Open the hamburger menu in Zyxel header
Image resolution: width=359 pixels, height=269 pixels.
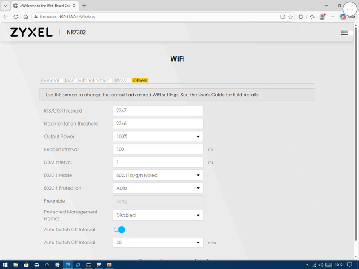click(x=344, y=32)
